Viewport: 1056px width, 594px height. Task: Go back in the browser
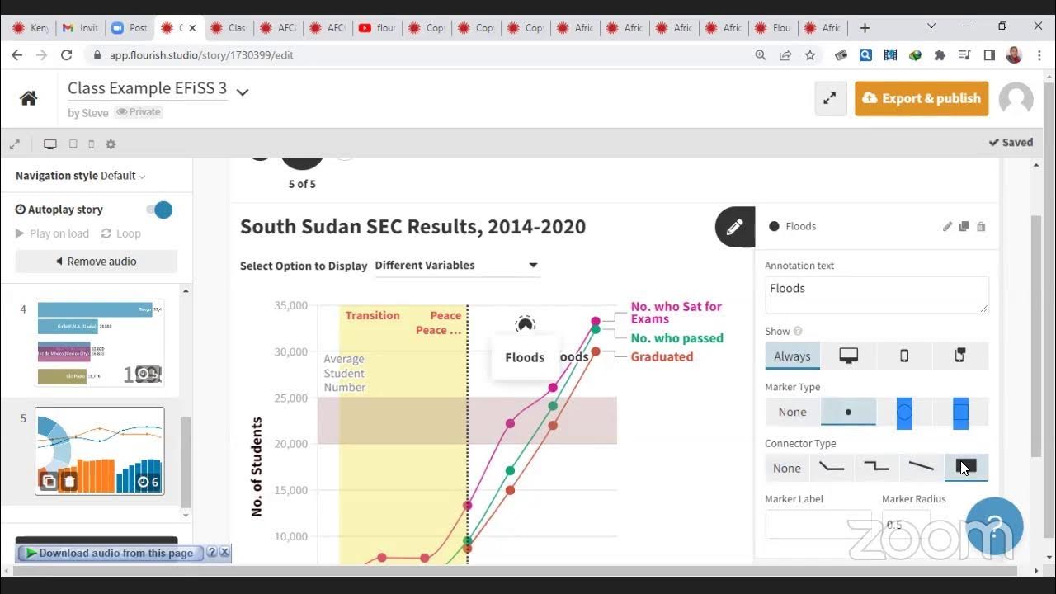coord(17,55)
